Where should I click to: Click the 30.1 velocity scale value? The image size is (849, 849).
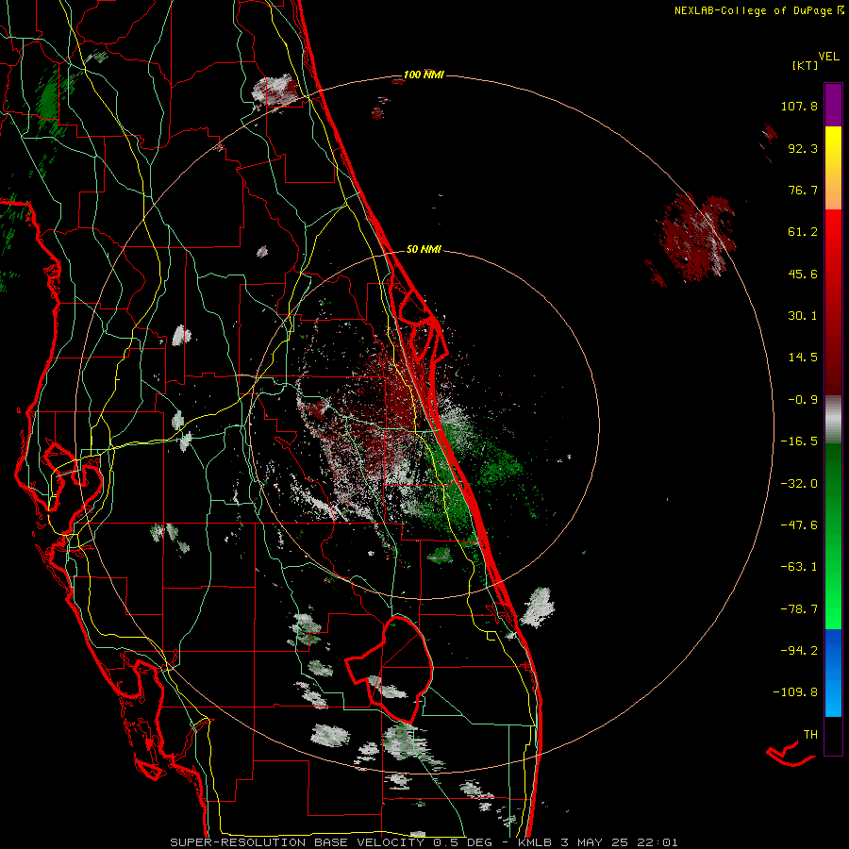803,316
